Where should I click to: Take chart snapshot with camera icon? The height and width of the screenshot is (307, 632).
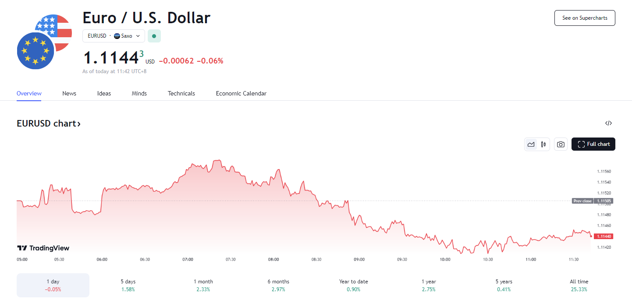[x=560, y=144]
